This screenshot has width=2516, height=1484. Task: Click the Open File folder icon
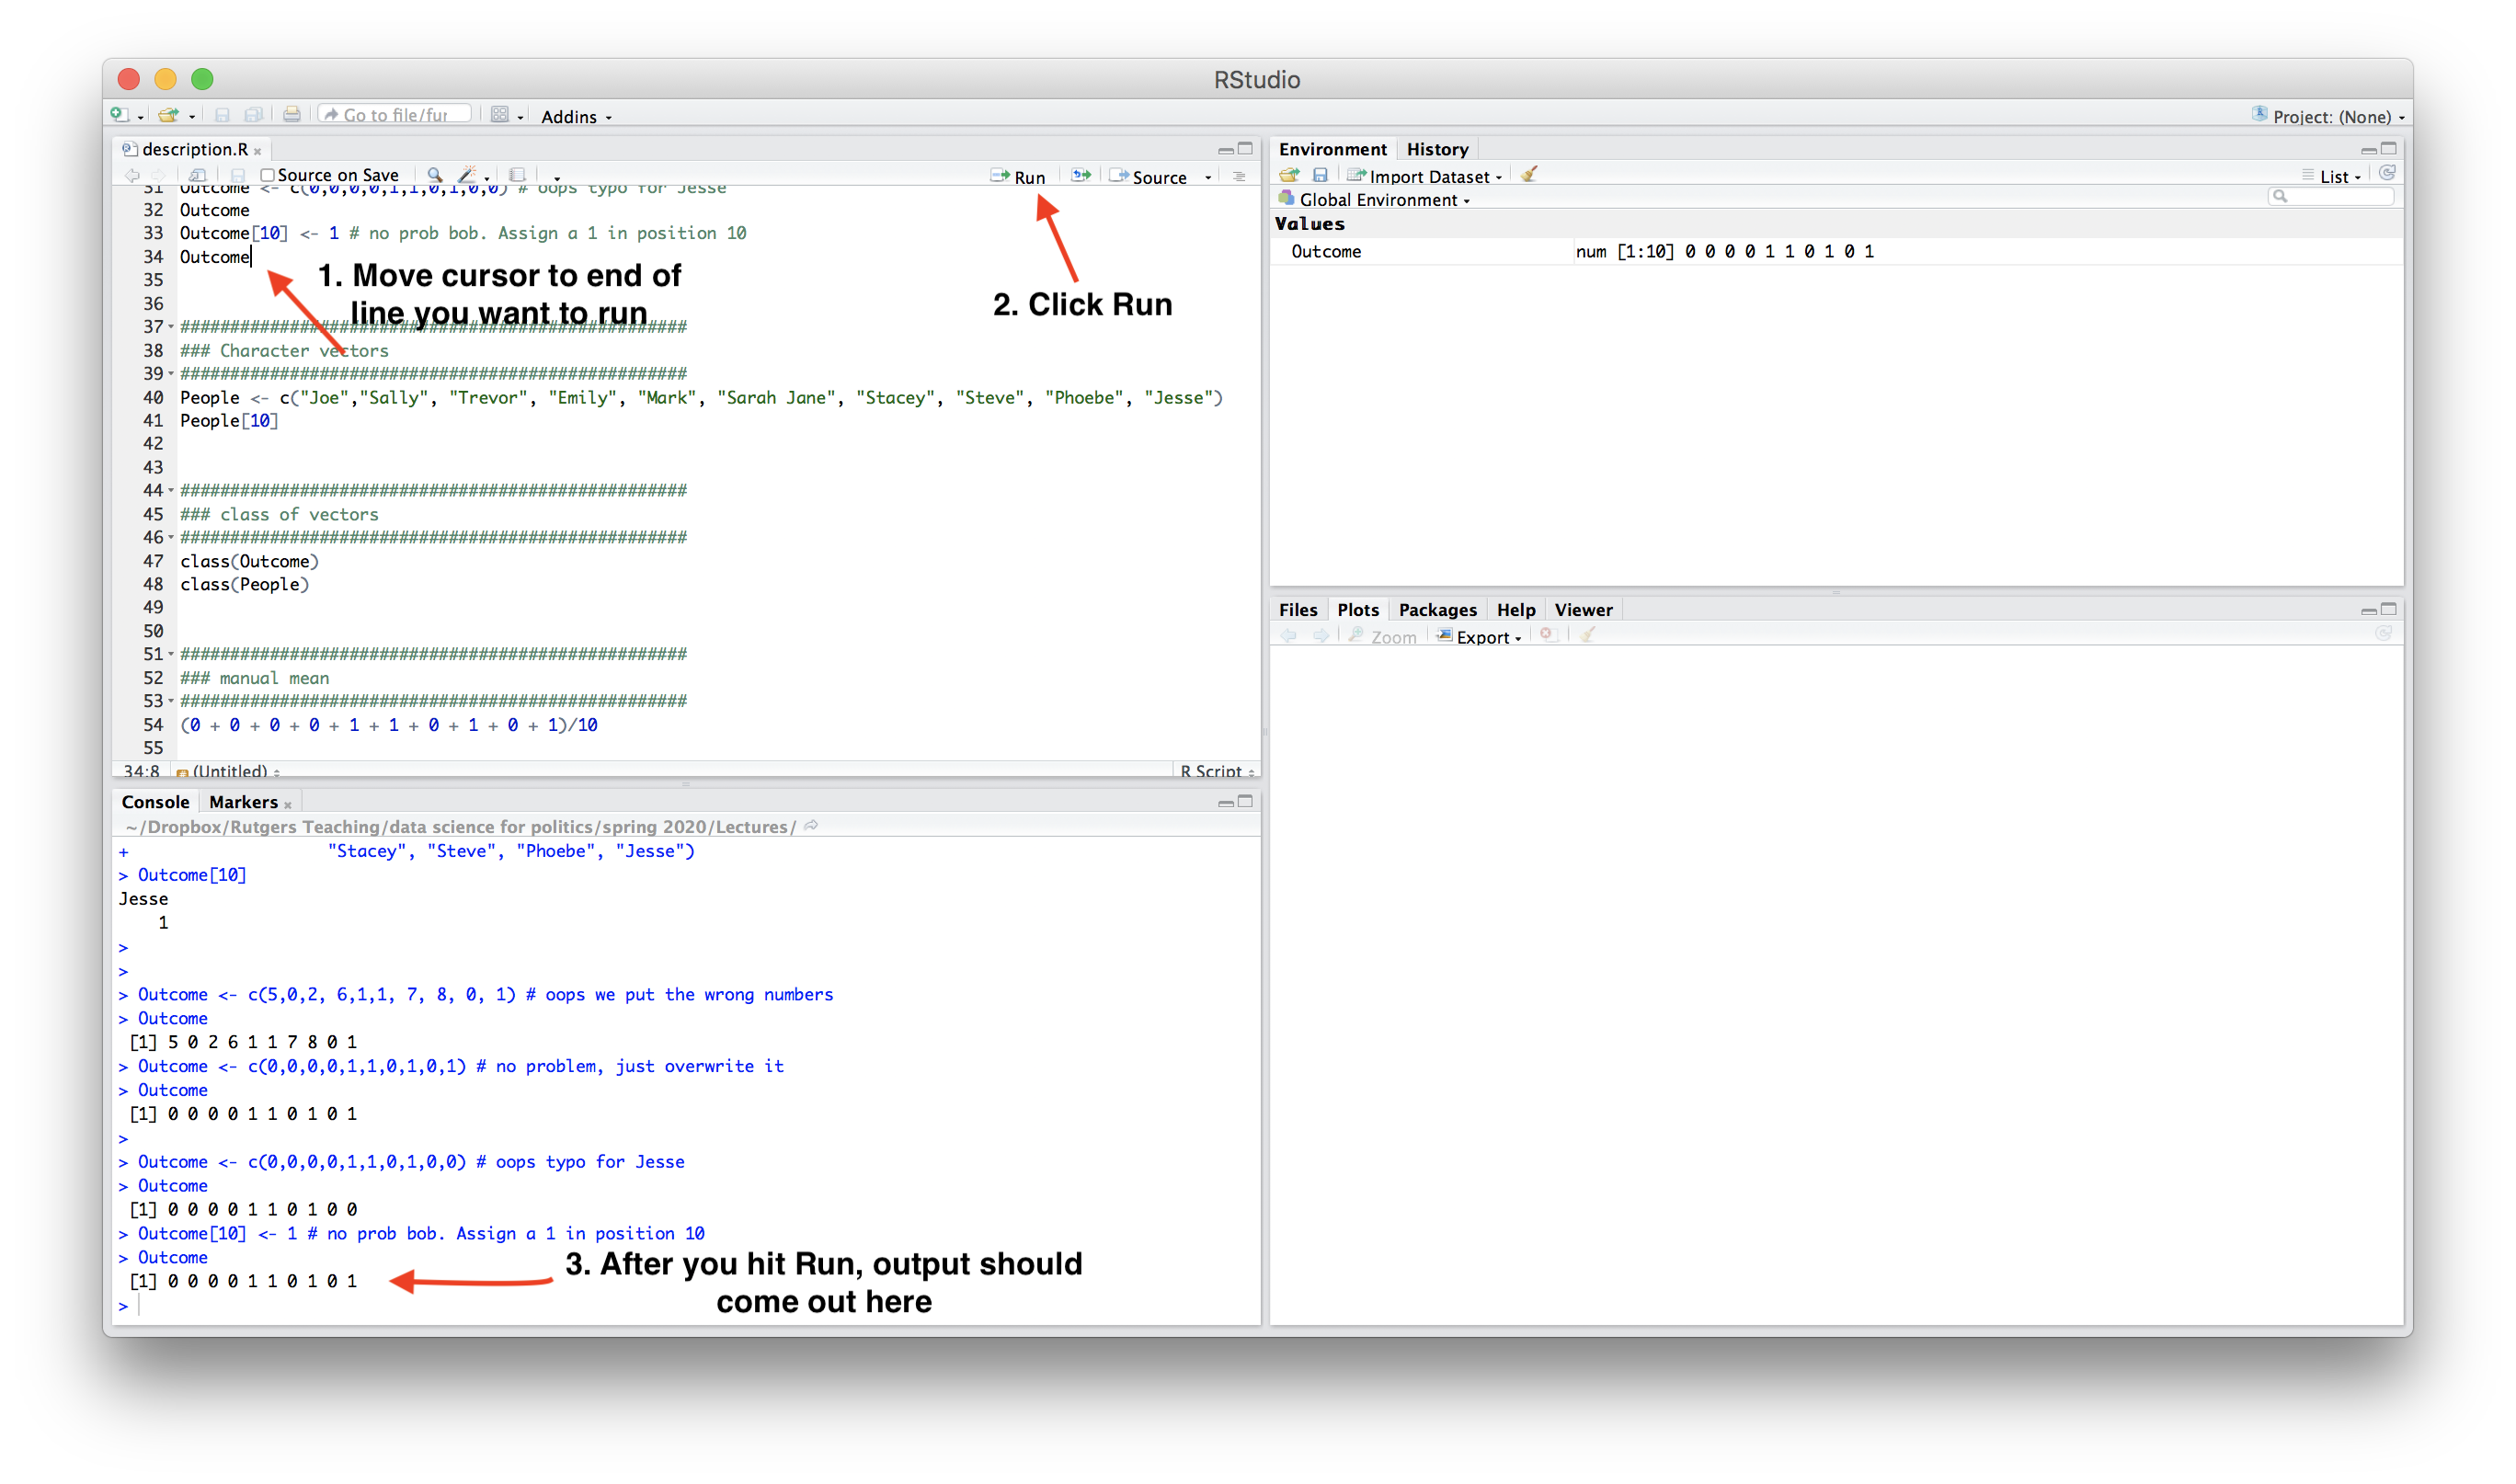click(169, 115)
